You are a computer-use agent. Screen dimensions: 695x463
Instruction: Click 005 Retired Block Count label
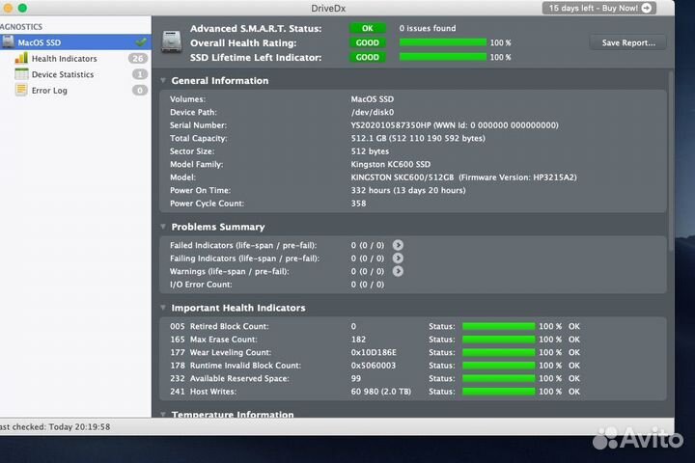219,326
